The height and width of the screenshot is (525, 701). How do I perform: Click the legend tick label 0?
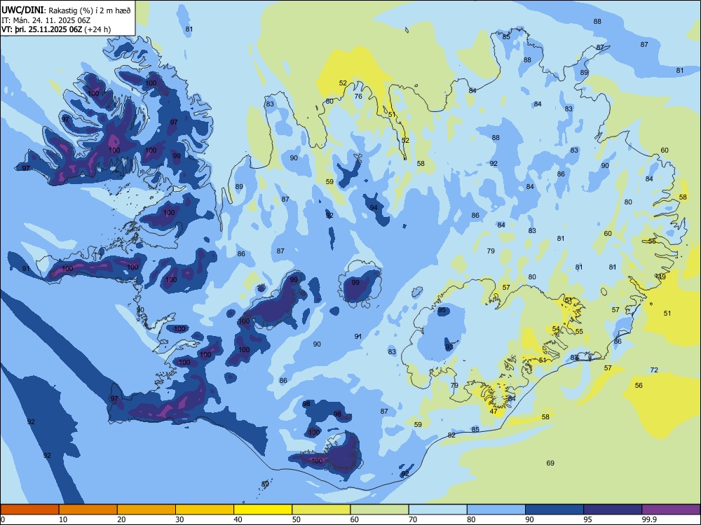pyautogui.click(x=3, y=519)
